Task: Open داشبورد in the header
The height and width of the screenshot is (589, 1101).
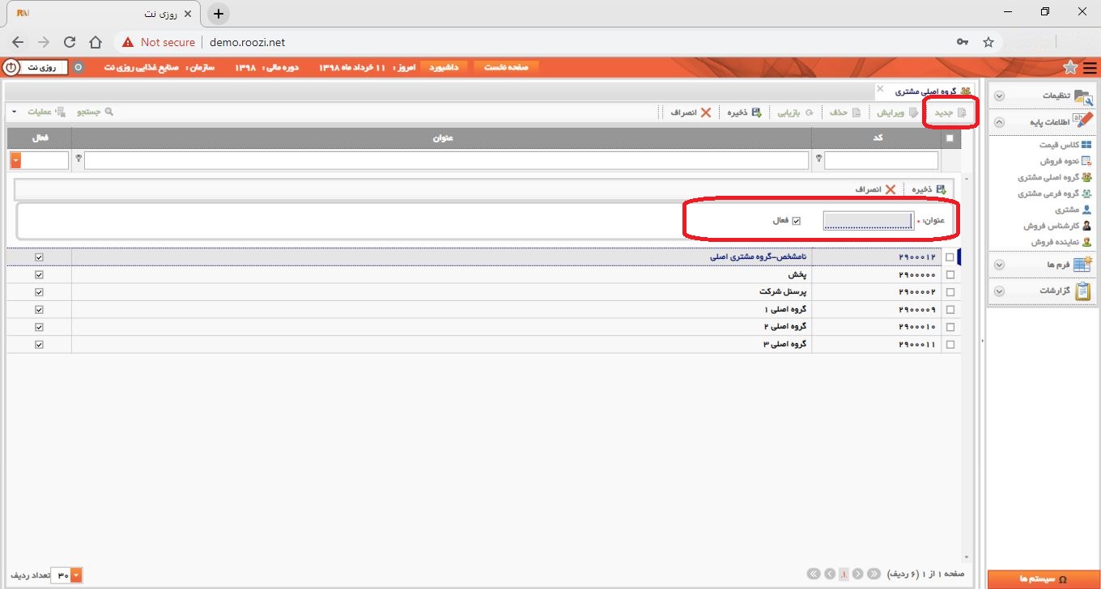Action: click(x=444, y=67)
